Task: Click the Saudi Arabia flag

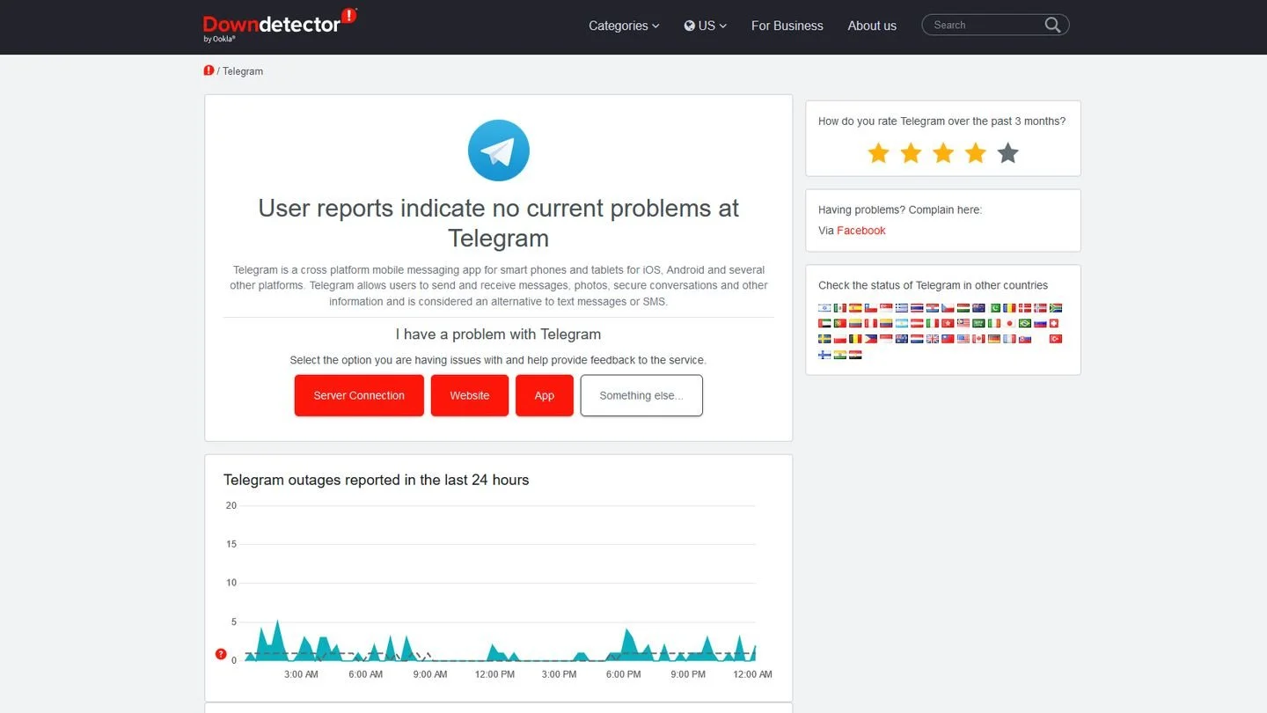Action: [978, 323]
